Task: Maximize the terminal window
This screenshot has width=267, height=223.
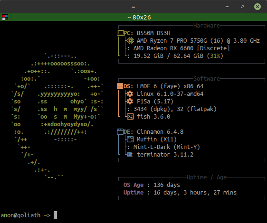Action: tap(242, 7)
